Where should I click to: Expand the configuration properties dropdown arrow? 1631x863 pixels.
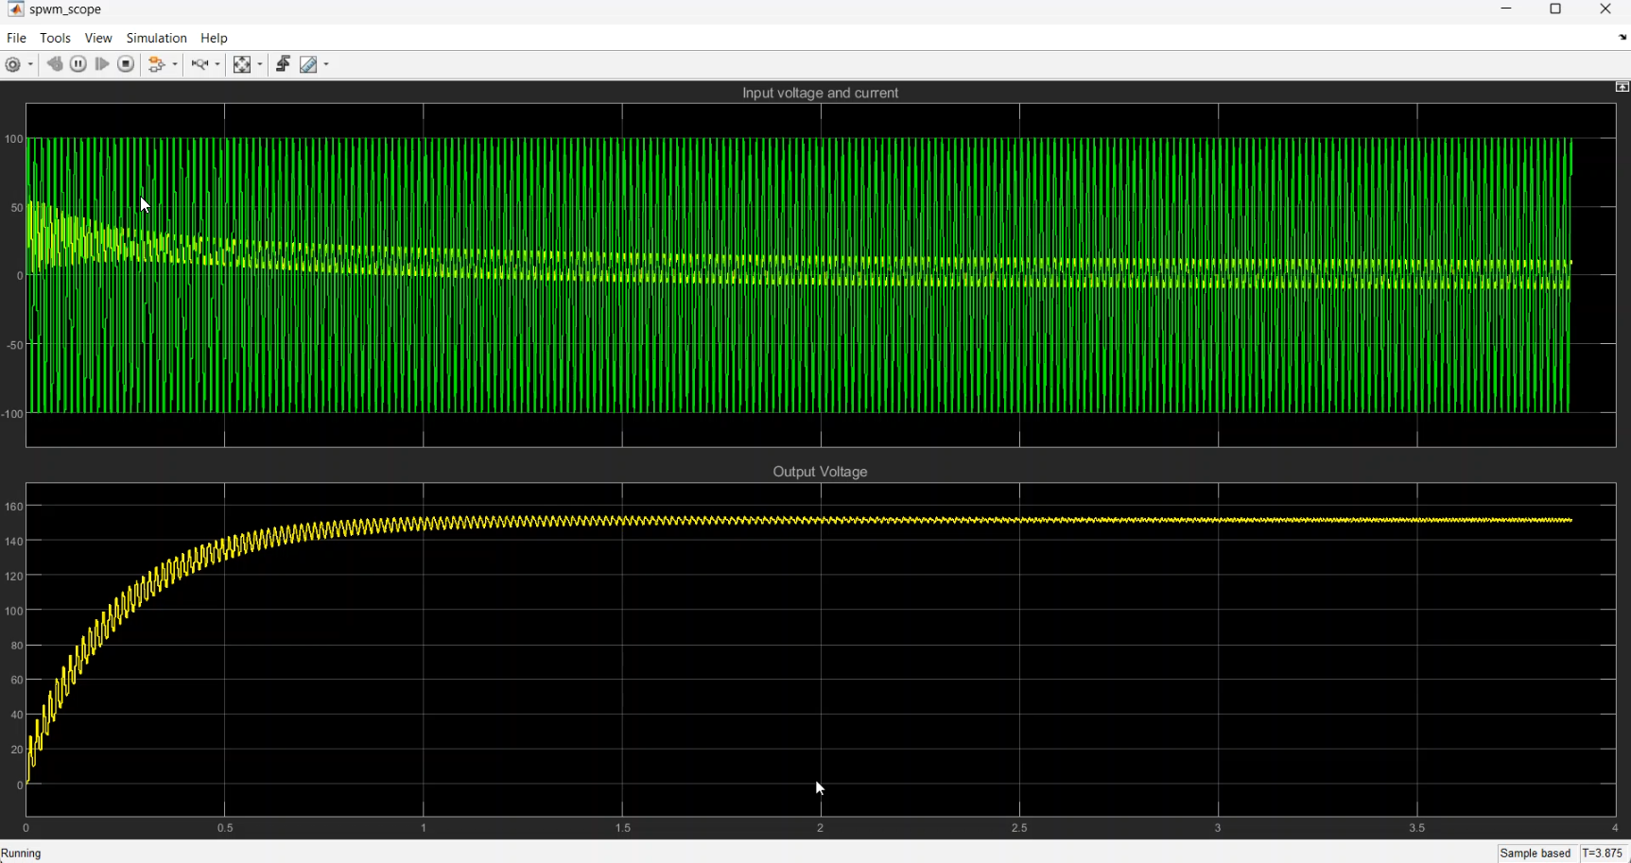(x=30, y=64)
